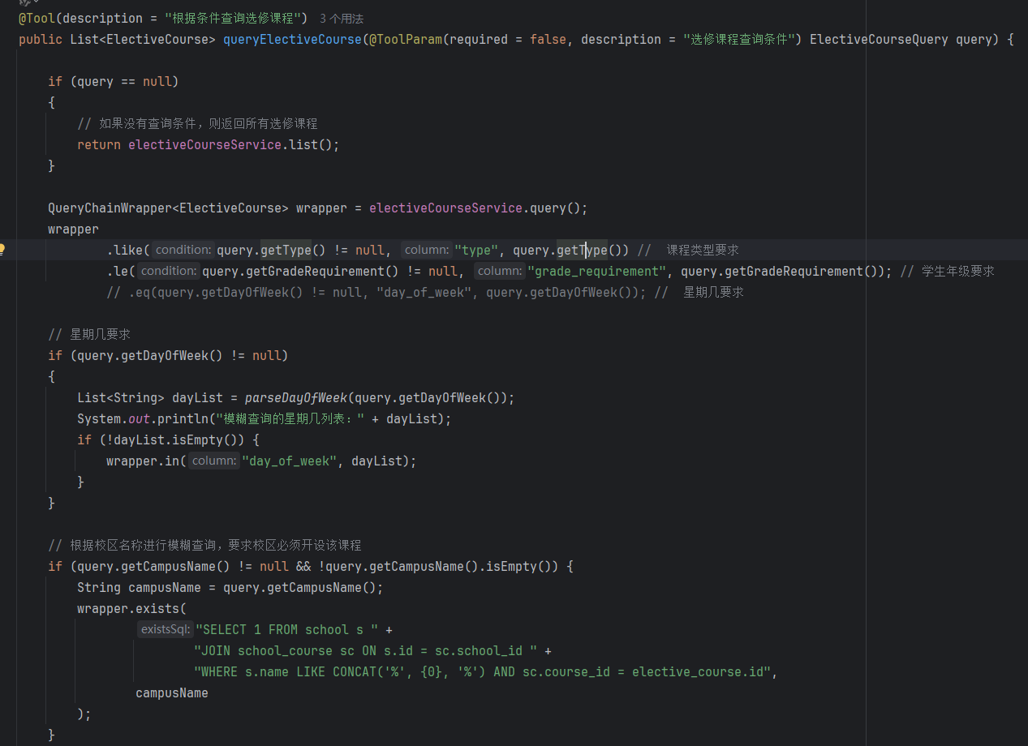This screenshot has height=746, width=1028.
Task: Click the .like method call
Action: 128,250
